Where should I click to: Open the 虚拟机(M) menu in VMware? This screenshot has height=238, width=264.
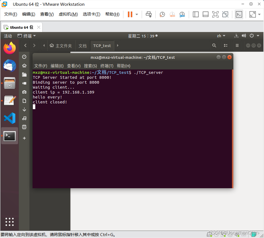[68, 14]
